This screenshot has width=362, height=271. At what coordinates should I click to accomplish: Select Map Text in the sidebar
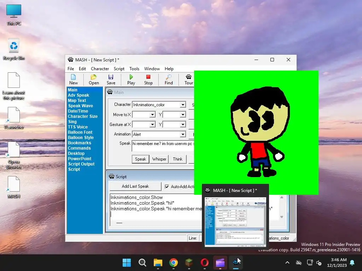77,101
